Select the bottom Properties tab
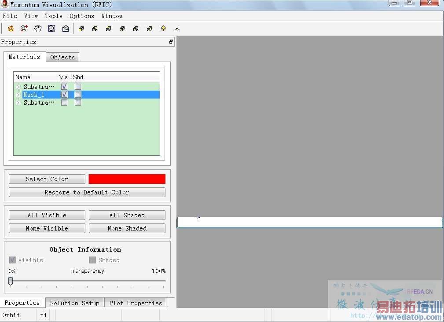Screen dimensions: 444x322 (22, 303)
